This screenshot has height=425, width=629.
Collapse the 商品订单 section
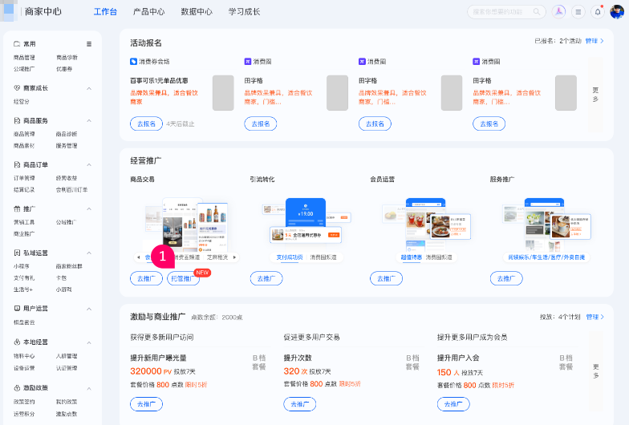pos(89,165)
